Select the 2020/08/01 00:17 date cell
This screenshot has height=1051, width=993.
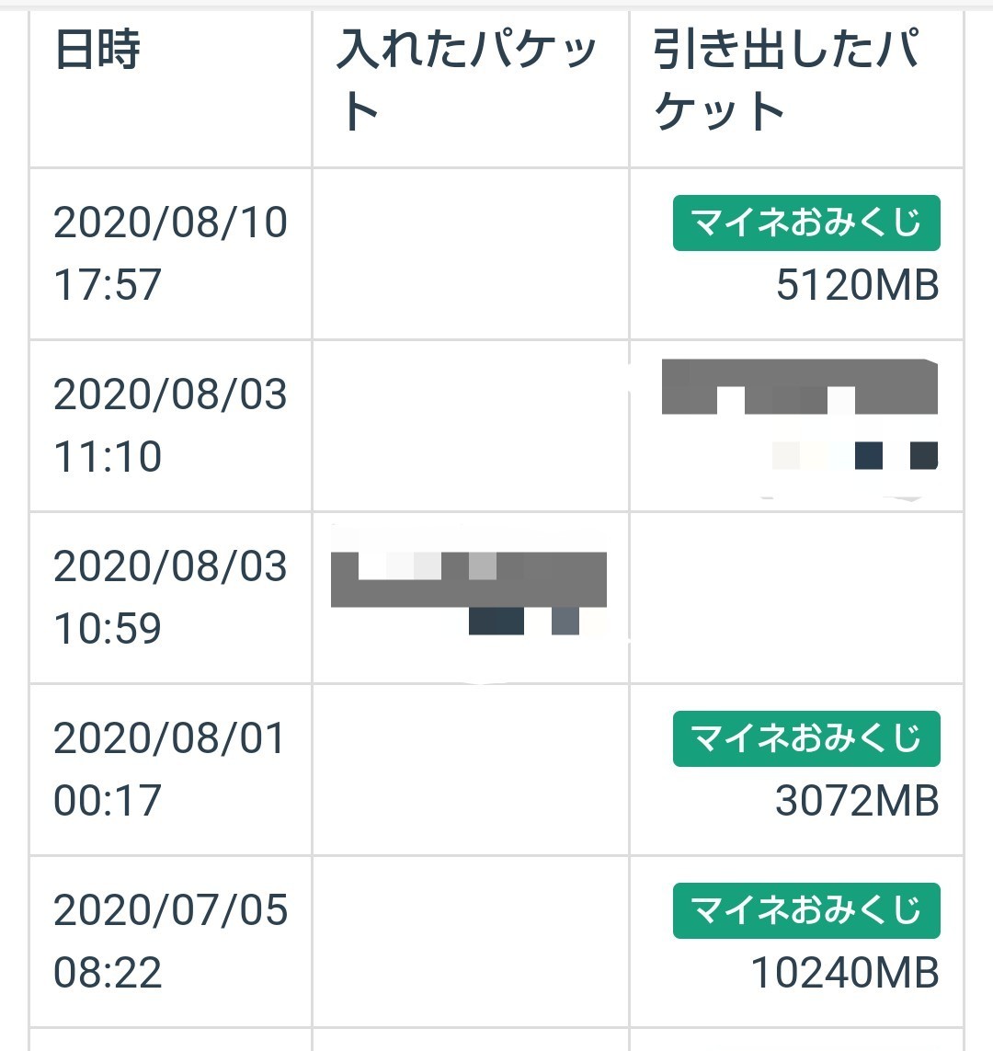tap(170, 769)
